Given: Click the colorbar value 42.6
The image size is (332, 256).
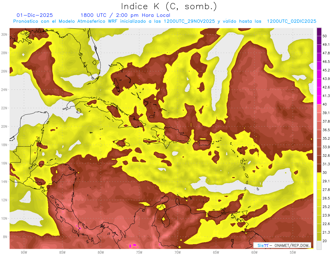Looking at the screenshot, I should tap(326, 87).
